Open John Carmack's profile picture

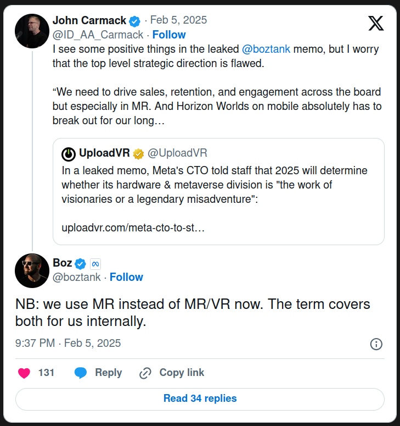click(32, 31)
